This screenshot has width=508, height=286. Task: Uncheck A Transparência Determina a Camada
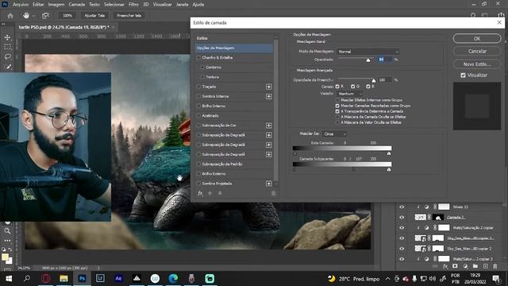(x=337, y=111)
